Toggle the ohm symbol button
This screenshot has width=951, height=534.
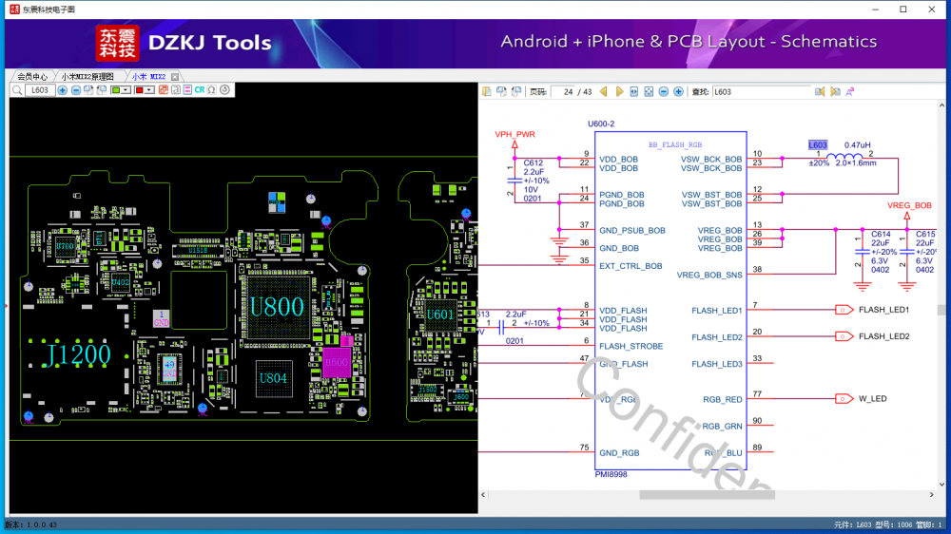(x=211, y=90)
